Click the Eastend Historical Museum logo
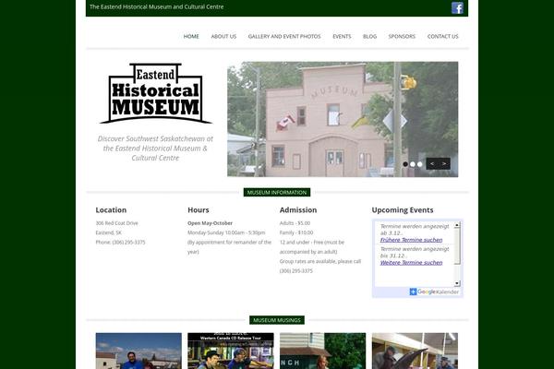The width and height of the screenshot is (554, 369). click(156, 93)
